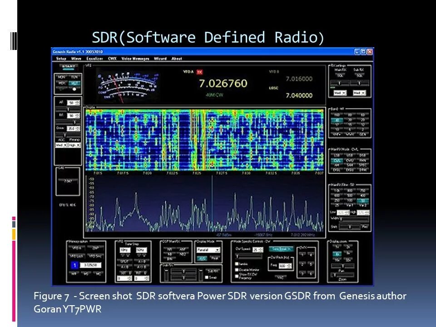Click the Drive slider track
This screenshot has width=436, height=327.
68,135
